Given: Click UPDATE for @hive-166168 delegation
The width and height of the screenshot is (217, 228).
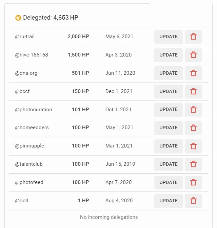Looking at the screenshot, I should (169, 55).
